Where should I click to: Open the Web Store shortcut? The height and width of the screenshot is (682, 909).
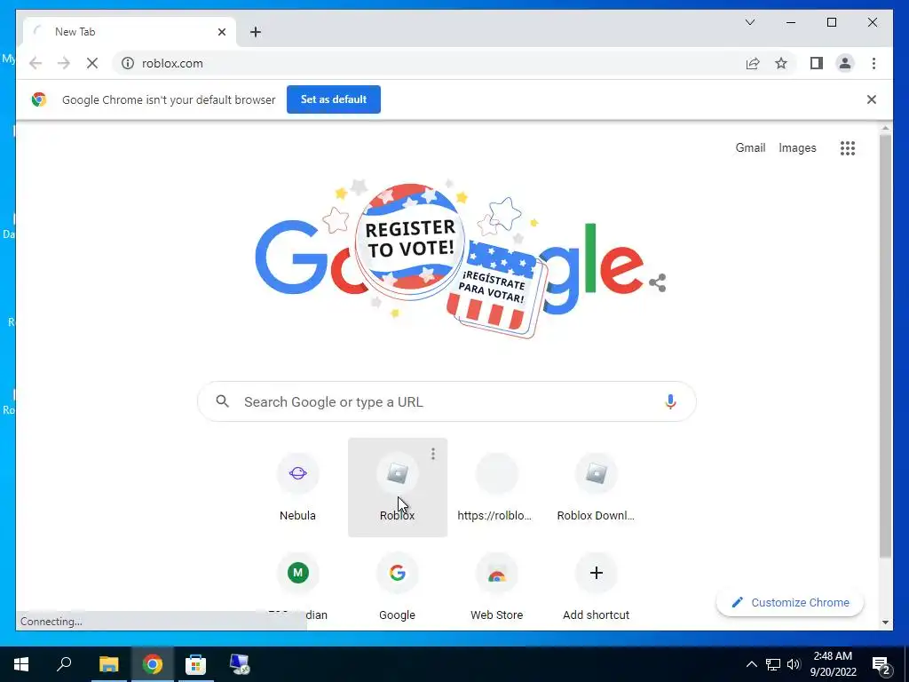click(497, 586)
